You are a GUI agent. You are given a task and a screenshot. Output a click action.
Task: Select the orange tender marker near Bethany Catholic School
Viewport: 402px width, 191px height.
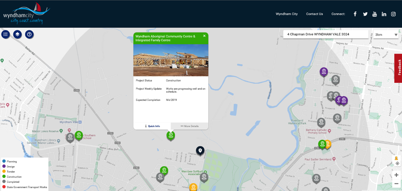coord(327,145)
